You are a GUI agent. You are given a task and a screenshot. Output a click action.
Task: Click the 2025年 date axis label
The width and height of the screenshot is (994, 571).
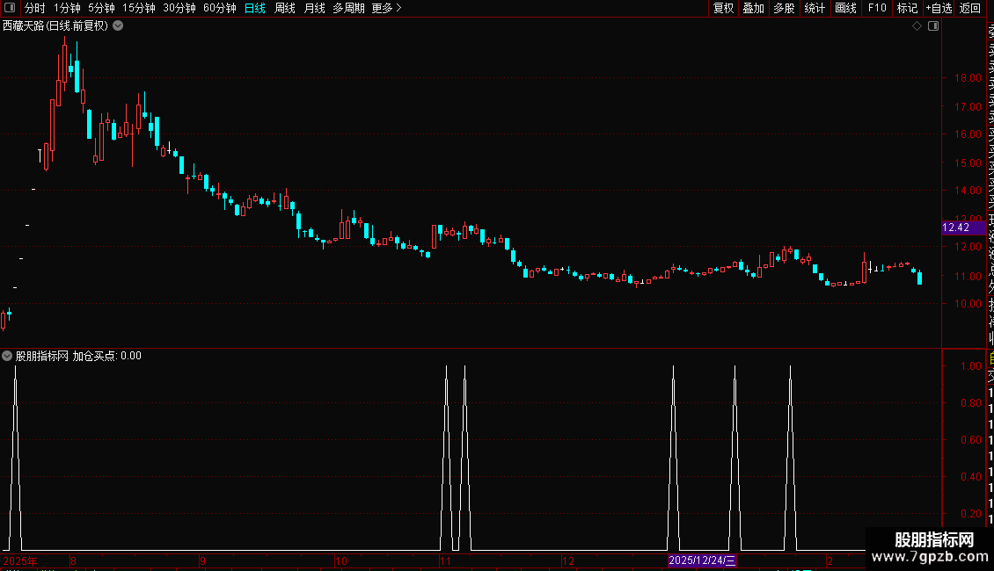click(x=20, y=560)
